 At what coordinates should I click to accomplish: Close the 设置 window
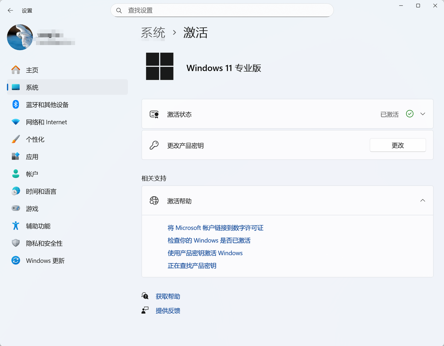tap(435, 6)
